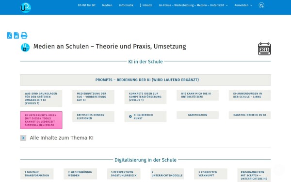Open 5 Connected verknüpft tile
291x182 pixels.
click(210, 174)
